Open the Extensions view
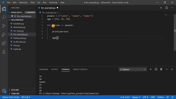Screen dimensions: 176x99 4,43
